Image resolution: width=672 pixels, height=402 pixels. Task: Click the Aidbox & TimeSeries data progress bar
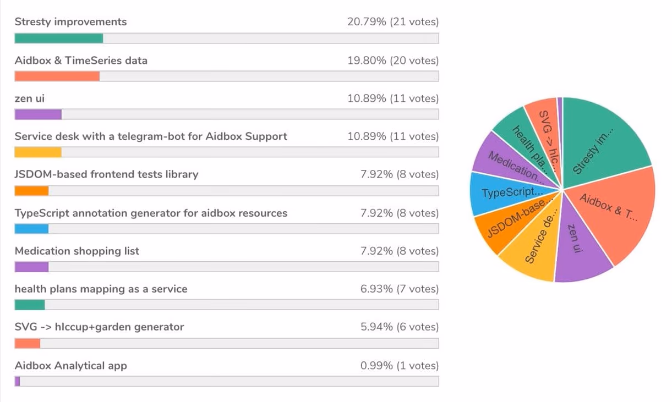coord(226,76)
